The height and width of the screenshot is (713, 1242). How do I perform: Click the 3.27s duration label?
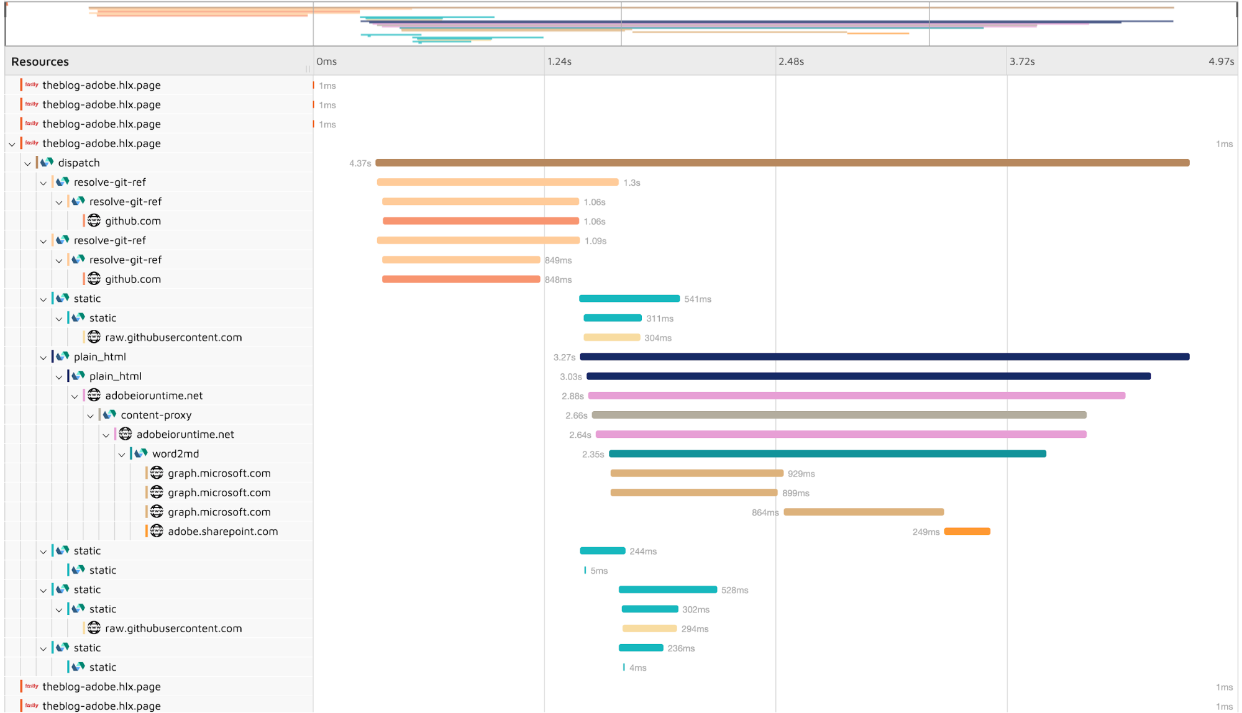click(564, 357)
